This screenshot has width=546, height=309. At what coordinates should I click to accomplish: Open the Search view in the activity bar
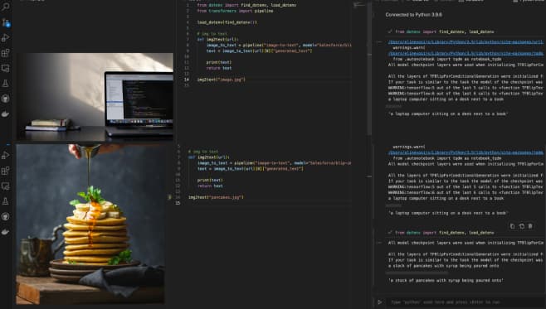coord(5,7)
